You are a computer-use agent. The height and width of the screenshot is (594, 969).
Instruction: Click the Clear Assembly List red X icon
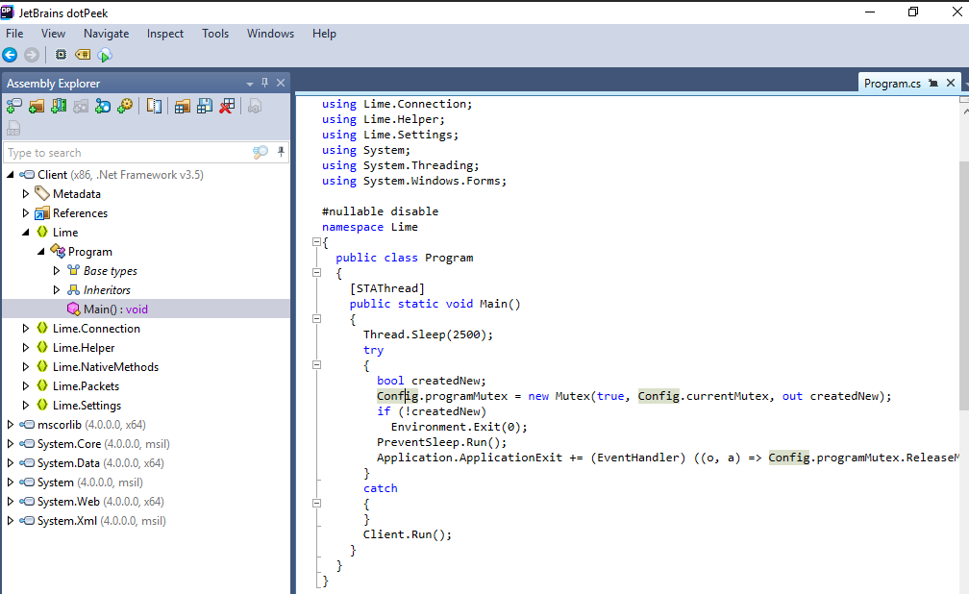coord(227,106)
